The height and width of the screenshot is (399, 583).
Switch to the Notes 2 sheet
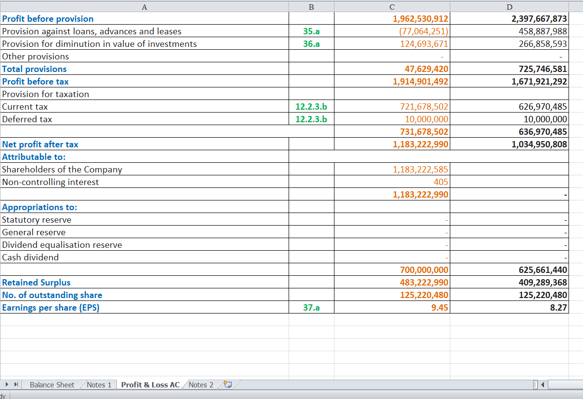200,385
